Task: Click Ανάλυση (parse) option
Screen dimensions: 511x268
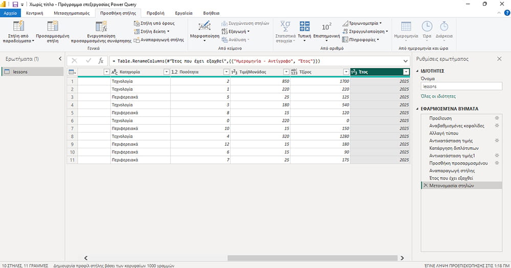Action: point(235,40)
